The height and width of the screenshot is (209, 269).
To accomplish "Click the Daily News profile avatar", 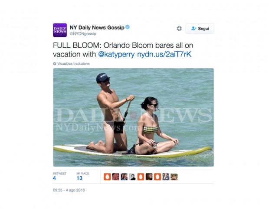I will [60, 30].
